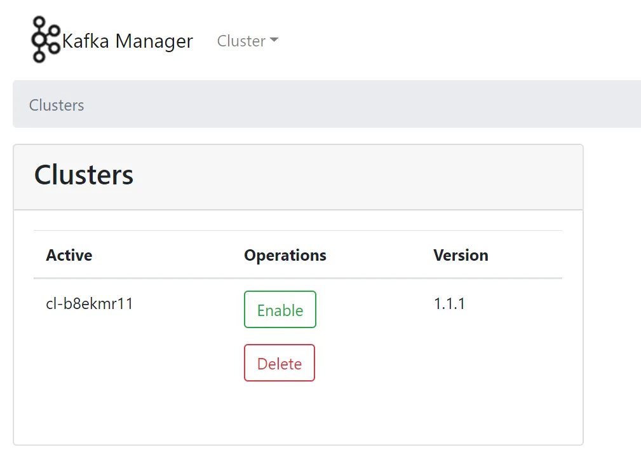Select version 1.1.1 in the table
This screenshot has width=641, height=475.
pyautogui.click(x=449, y=303)
